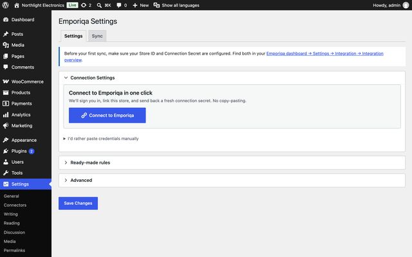Click the Marketing megaphone icon
The height and width of the screenshot is (257, 412).
pos(6,126)
